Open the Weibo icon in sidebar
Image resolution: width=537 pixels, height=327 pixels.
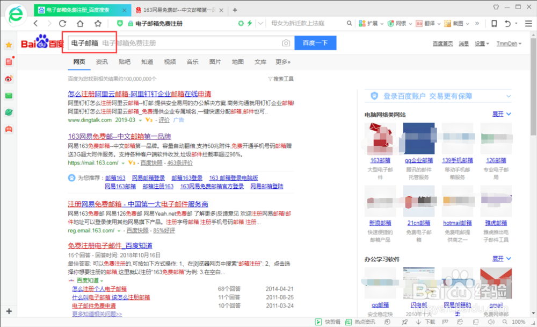point(9,79)
